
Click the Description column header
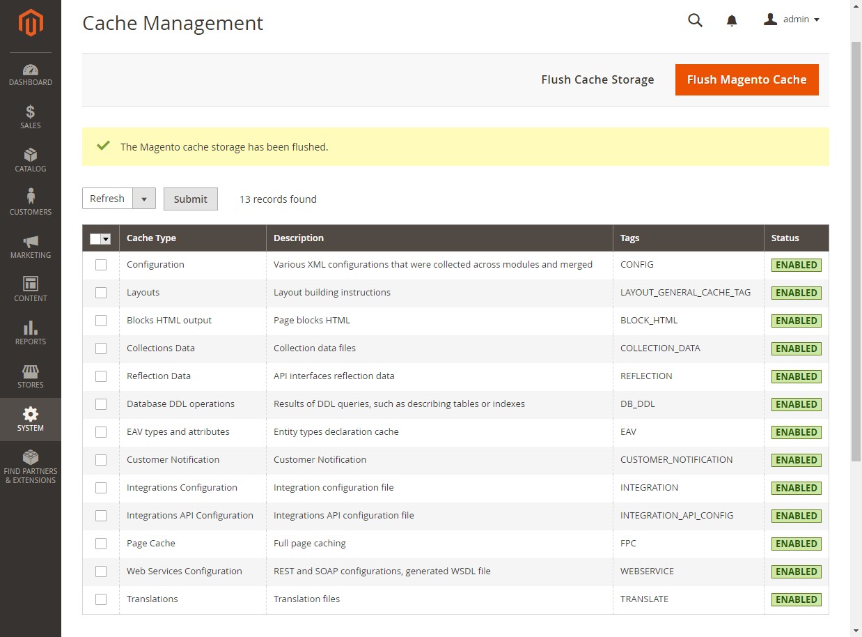(x=439, y=238)
